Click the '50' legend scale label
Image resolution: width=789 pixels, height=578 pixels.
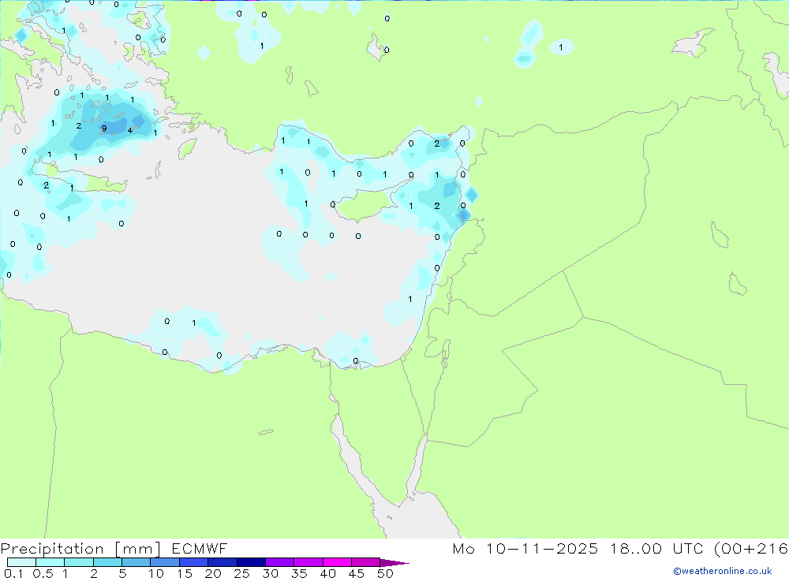386,573
